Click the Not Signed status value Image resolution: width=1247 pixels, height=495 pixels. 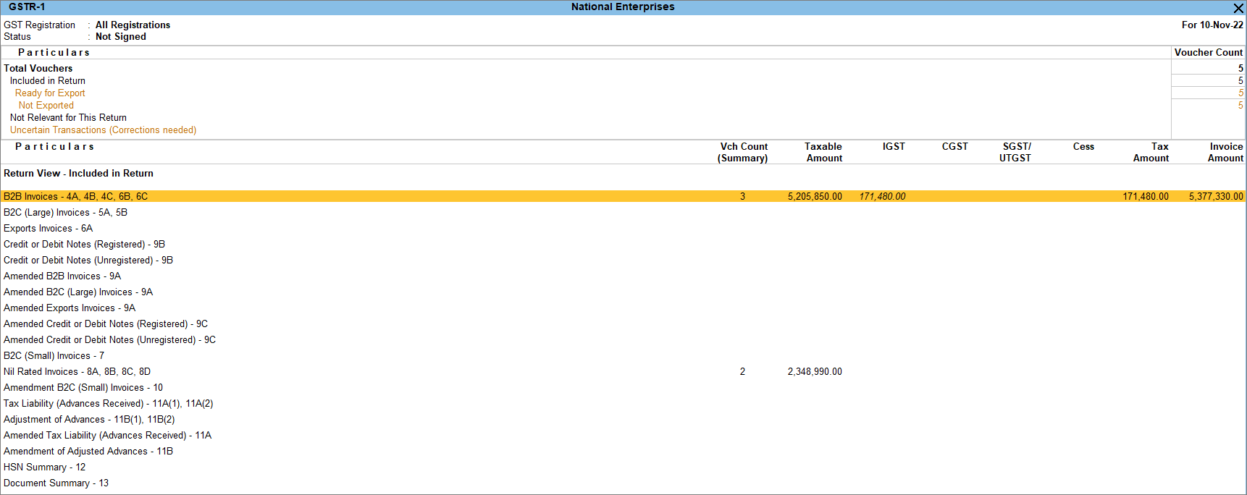click(121, 36)
